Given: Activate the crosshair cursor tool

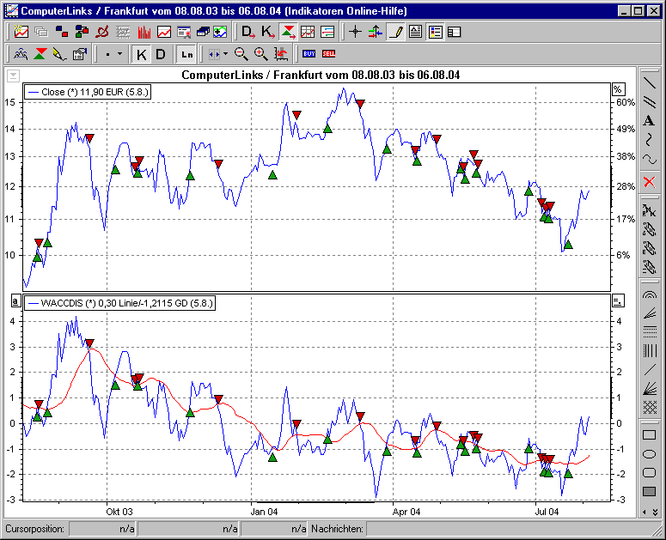Looking at the screenshot, I should 356,33.
